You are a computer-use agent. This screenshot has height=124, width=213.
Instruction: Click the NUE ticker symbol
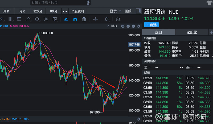[174, 12]
